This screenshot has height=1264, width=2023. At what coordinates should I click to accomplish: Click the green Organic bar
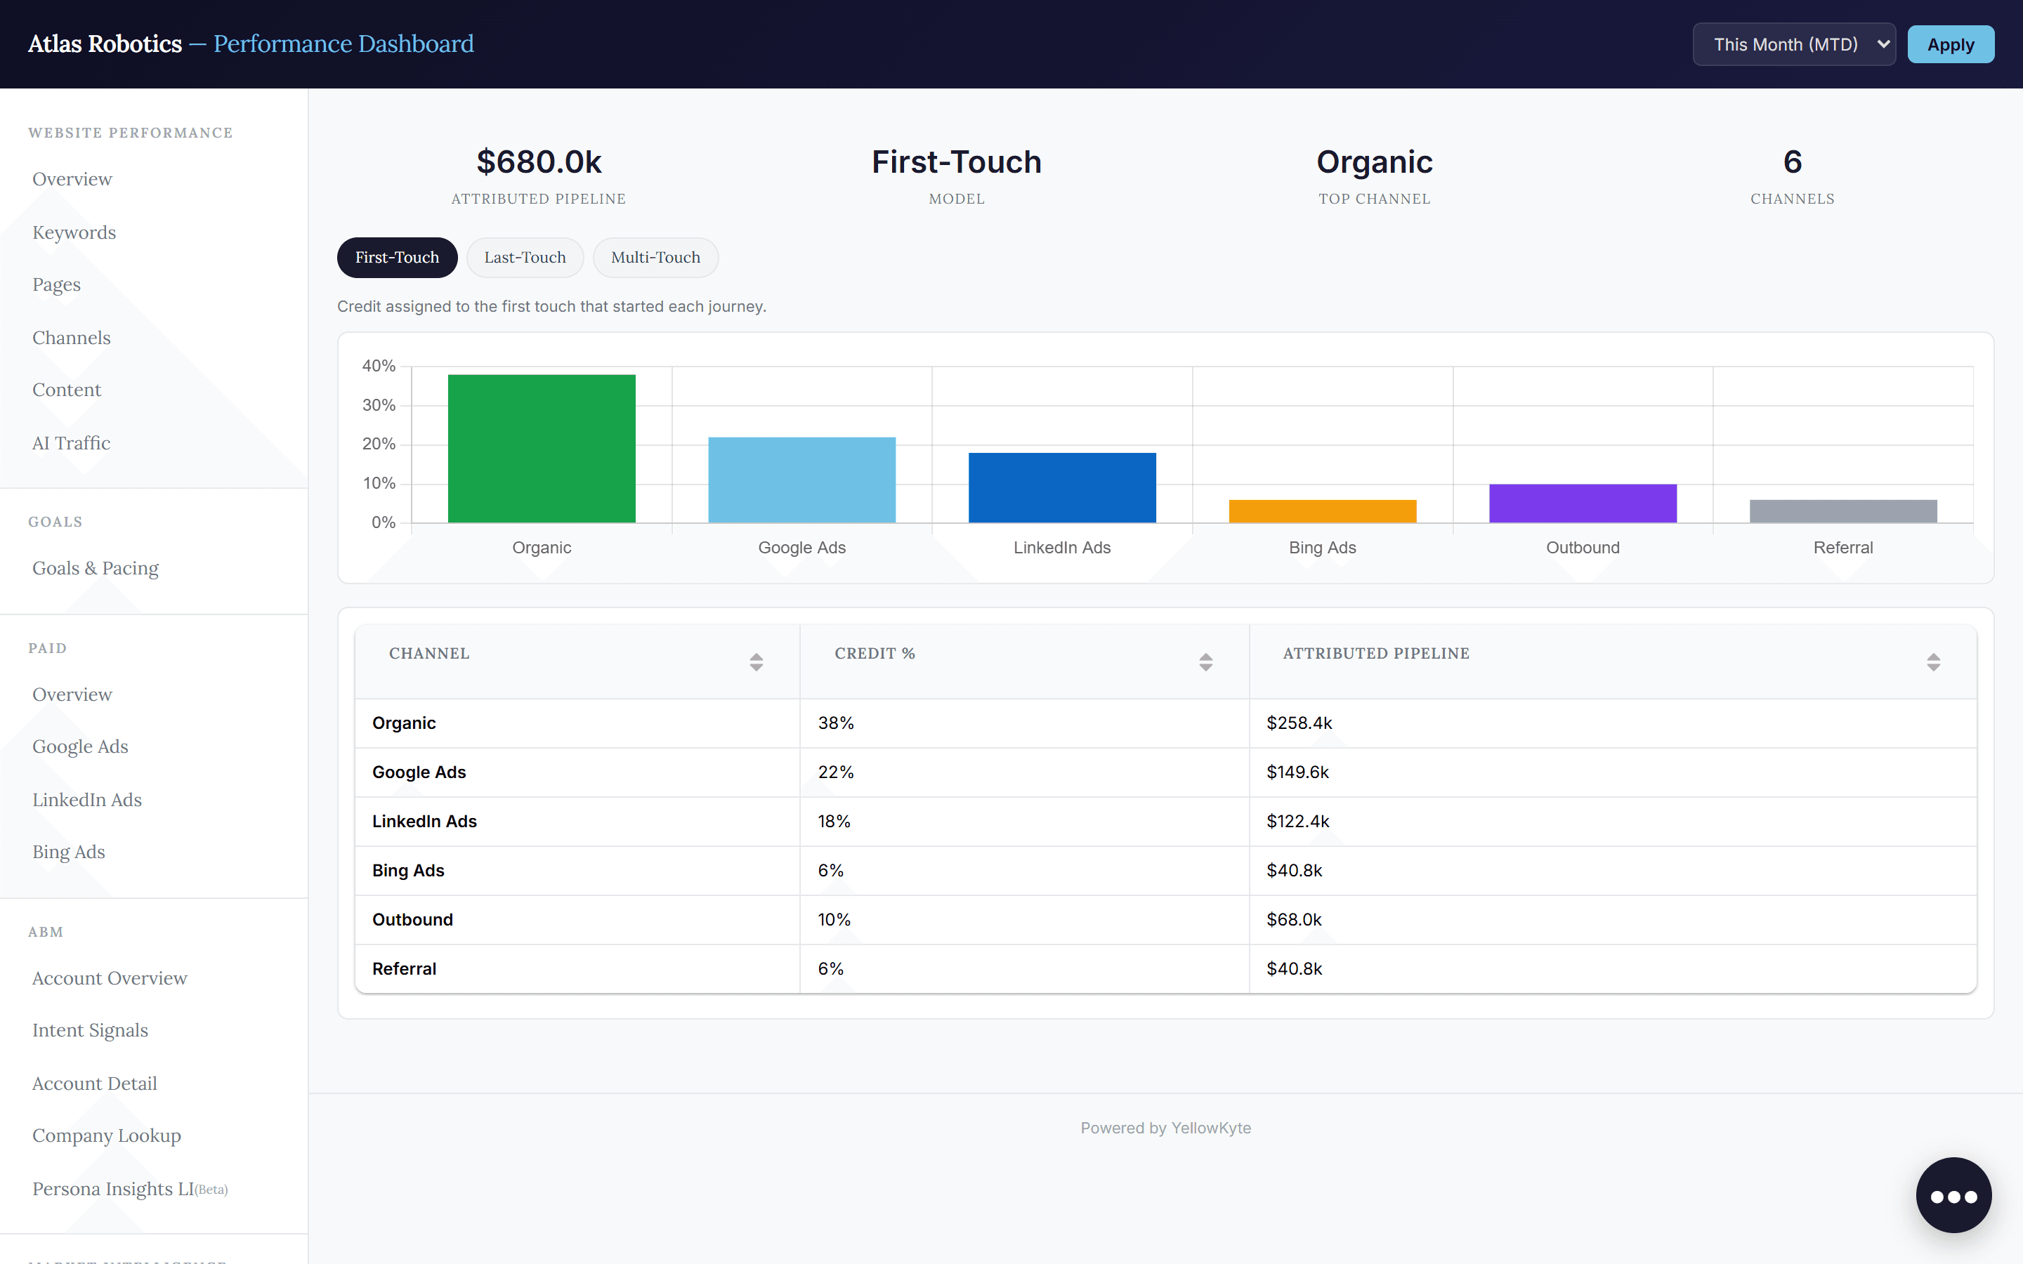(x=542, y=449)
